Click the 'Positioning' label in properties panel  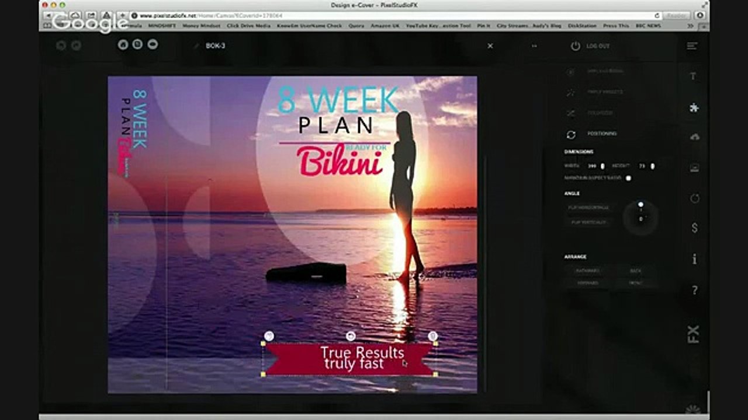602,134
